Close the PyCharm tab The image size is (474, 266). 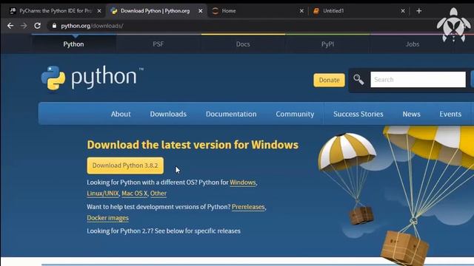click(99, 11)
